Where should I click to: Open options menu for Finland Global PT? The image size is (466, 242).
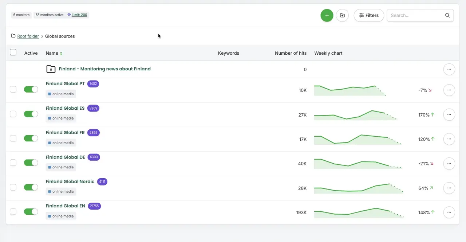(x=449, y=90)
